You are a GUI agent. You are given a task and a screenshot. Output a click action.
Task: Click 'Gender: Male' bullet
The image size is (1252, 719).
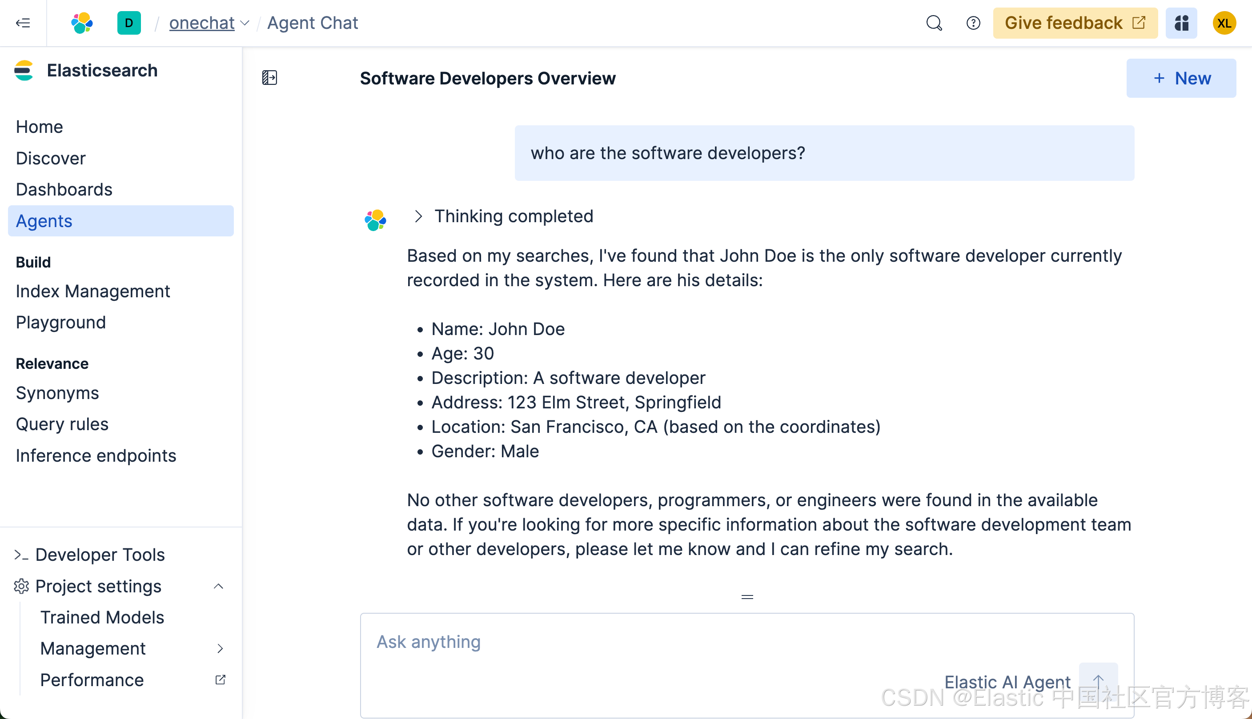click(x=485, y=451)
